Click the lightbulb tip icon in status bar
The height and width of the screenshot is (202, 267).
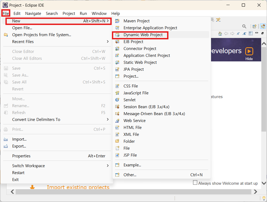click(264, 198)
